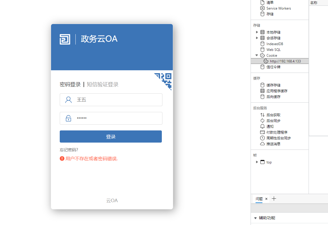Click the Cookie cookie-shaped icon
The height and width of the screenshot is (225, 328).
(262, 55)
